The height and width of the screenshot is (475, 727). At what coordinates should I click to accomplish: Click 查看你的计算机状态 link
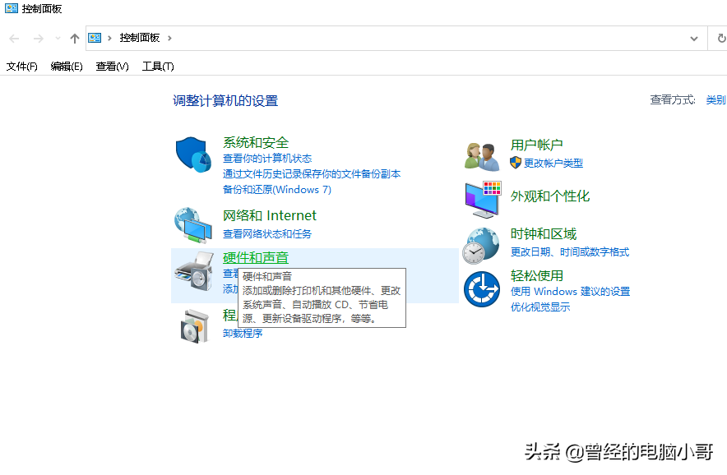click(267, 159)
